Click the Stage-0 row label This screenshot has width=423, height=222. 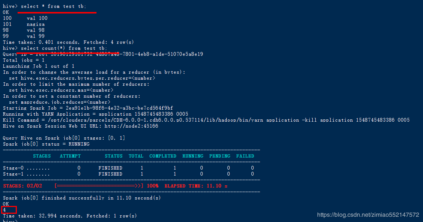pos(13,168)
